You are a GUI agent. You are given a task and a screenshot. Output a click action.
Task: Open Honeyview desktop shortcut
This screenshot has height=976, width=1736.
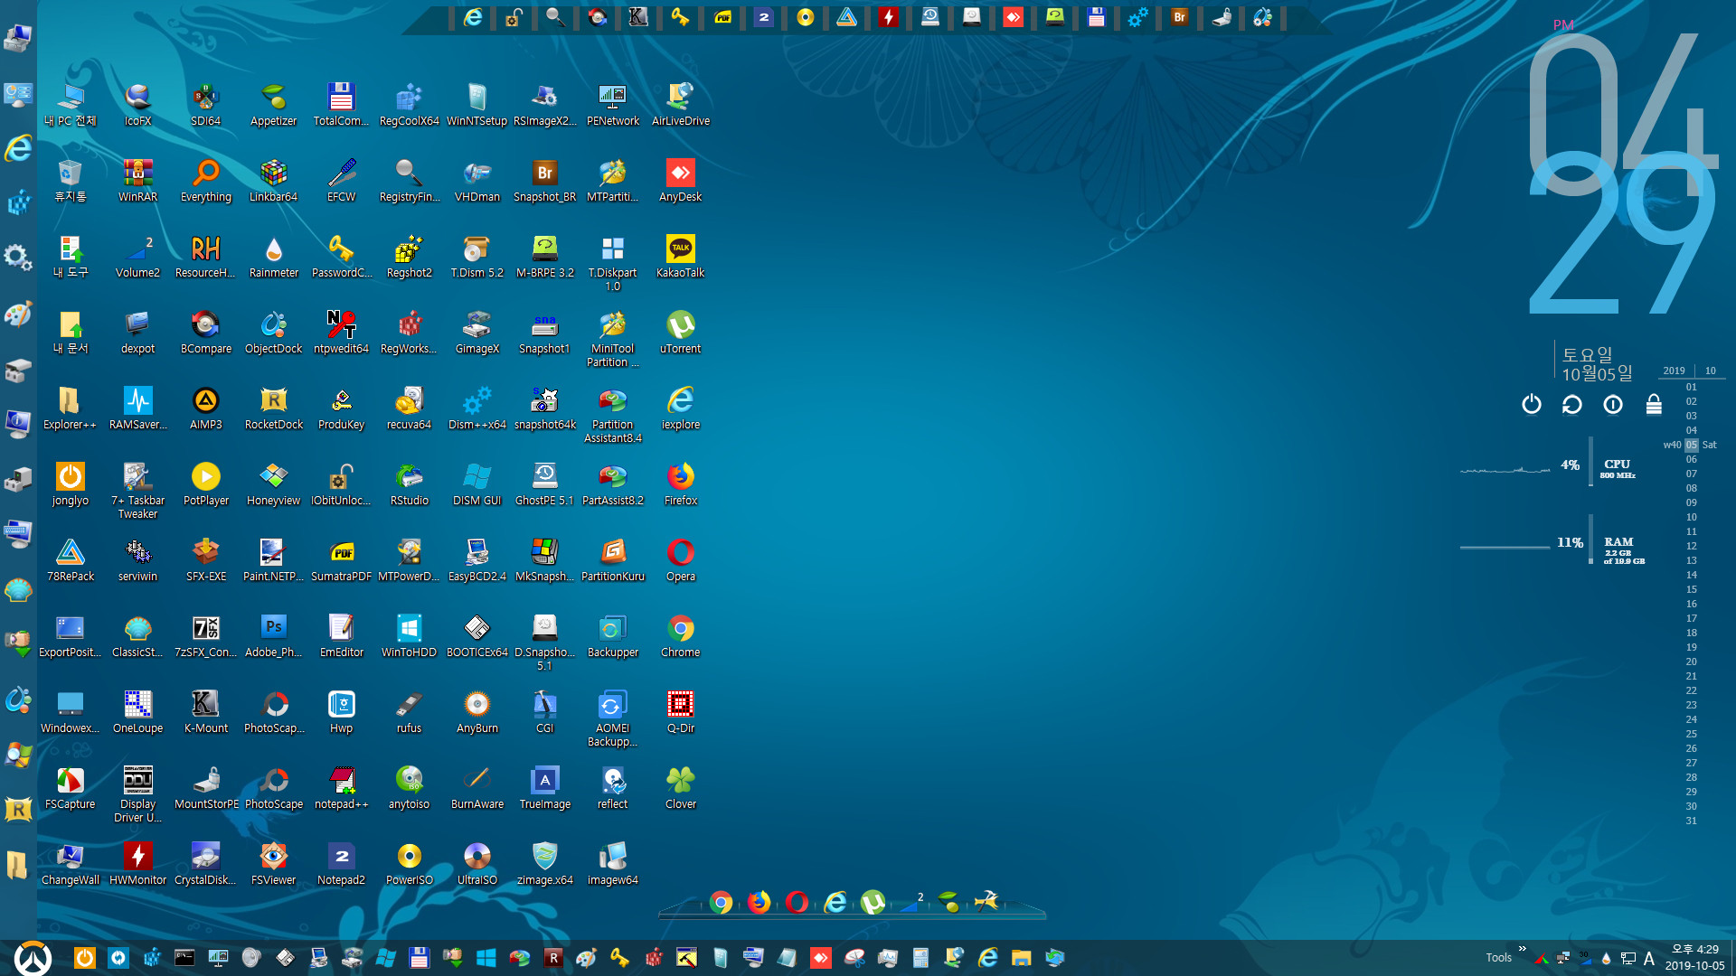pos(273,483)
